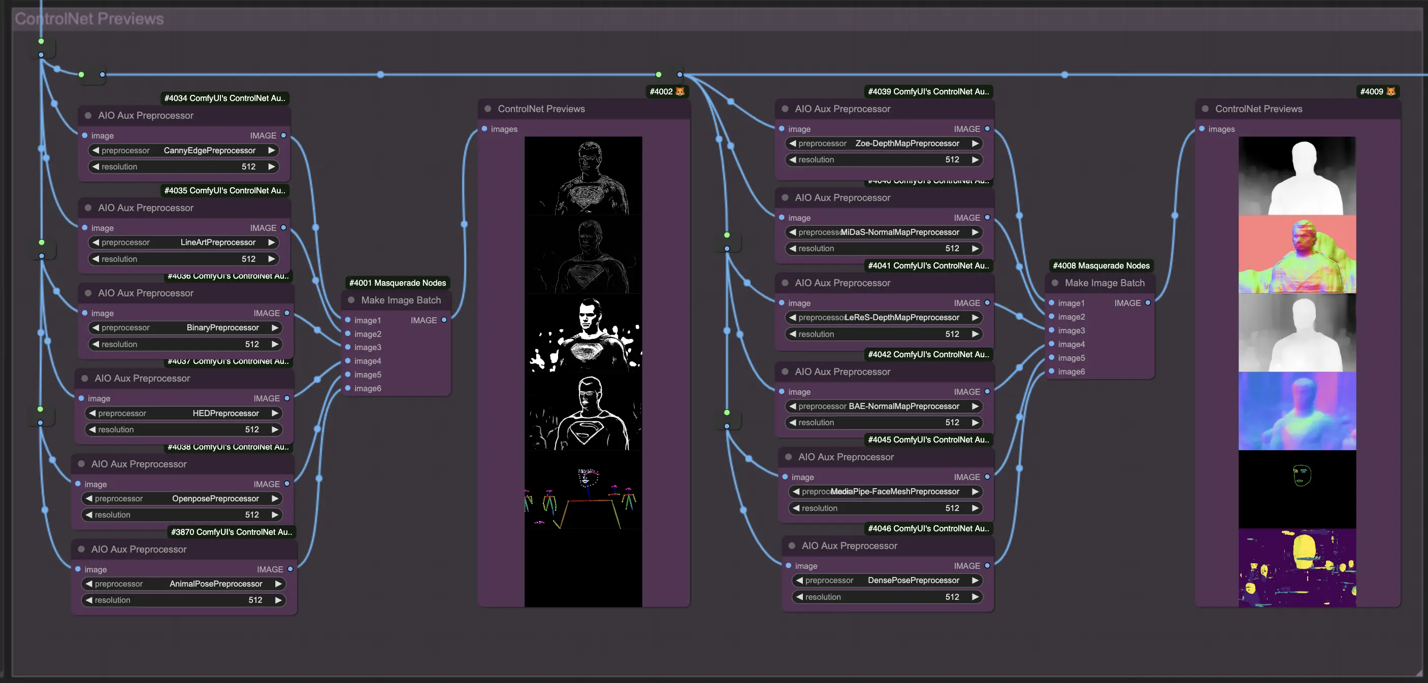Collapse the OpenposePreprocessor node via its title dot
The width and height of the screenshot is (1428, 683).
pos(81,464)
